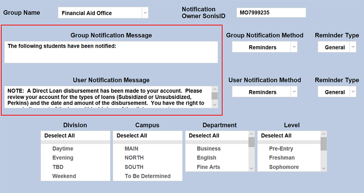This screenshot has height=193, width=364.
Task: Select Weekend in Division list
Action: click(64, 176)
